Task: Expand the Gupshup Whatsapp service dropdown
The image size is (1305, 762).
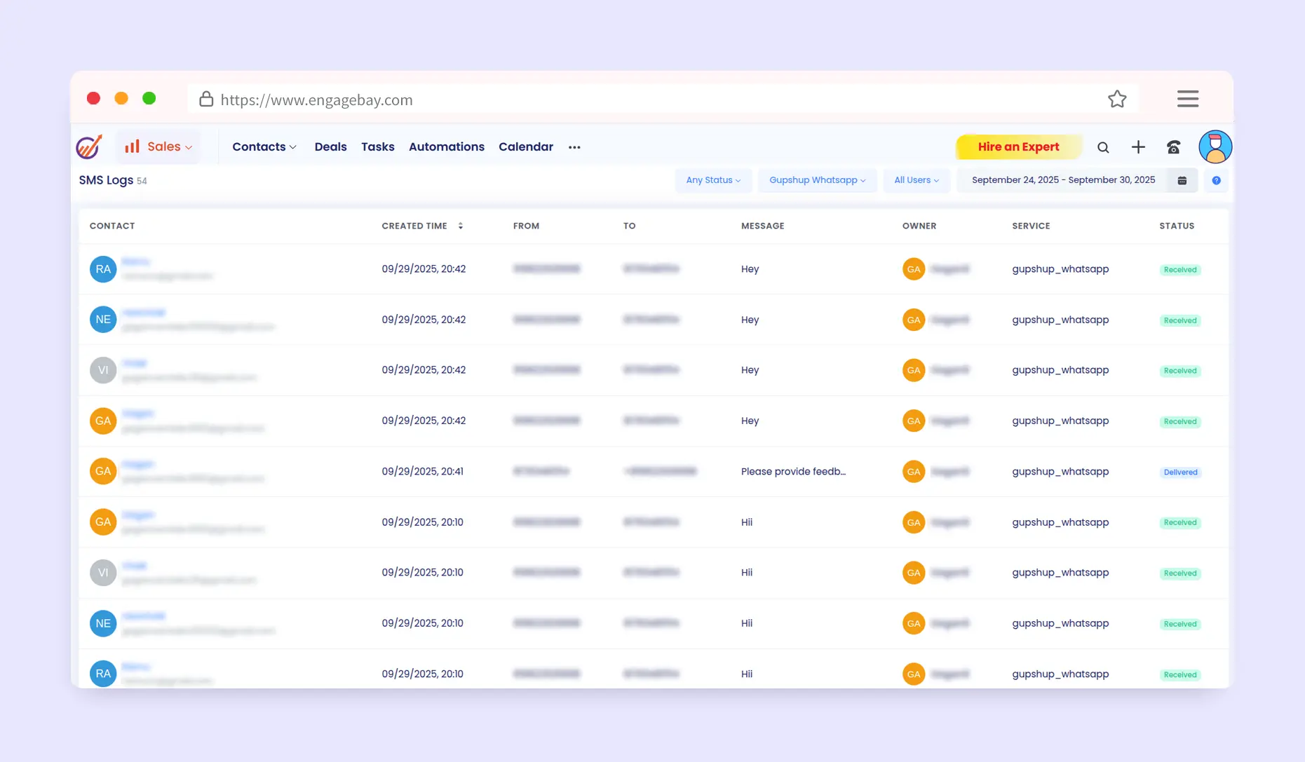Action: pyautogui.click(x=817, y=181)
